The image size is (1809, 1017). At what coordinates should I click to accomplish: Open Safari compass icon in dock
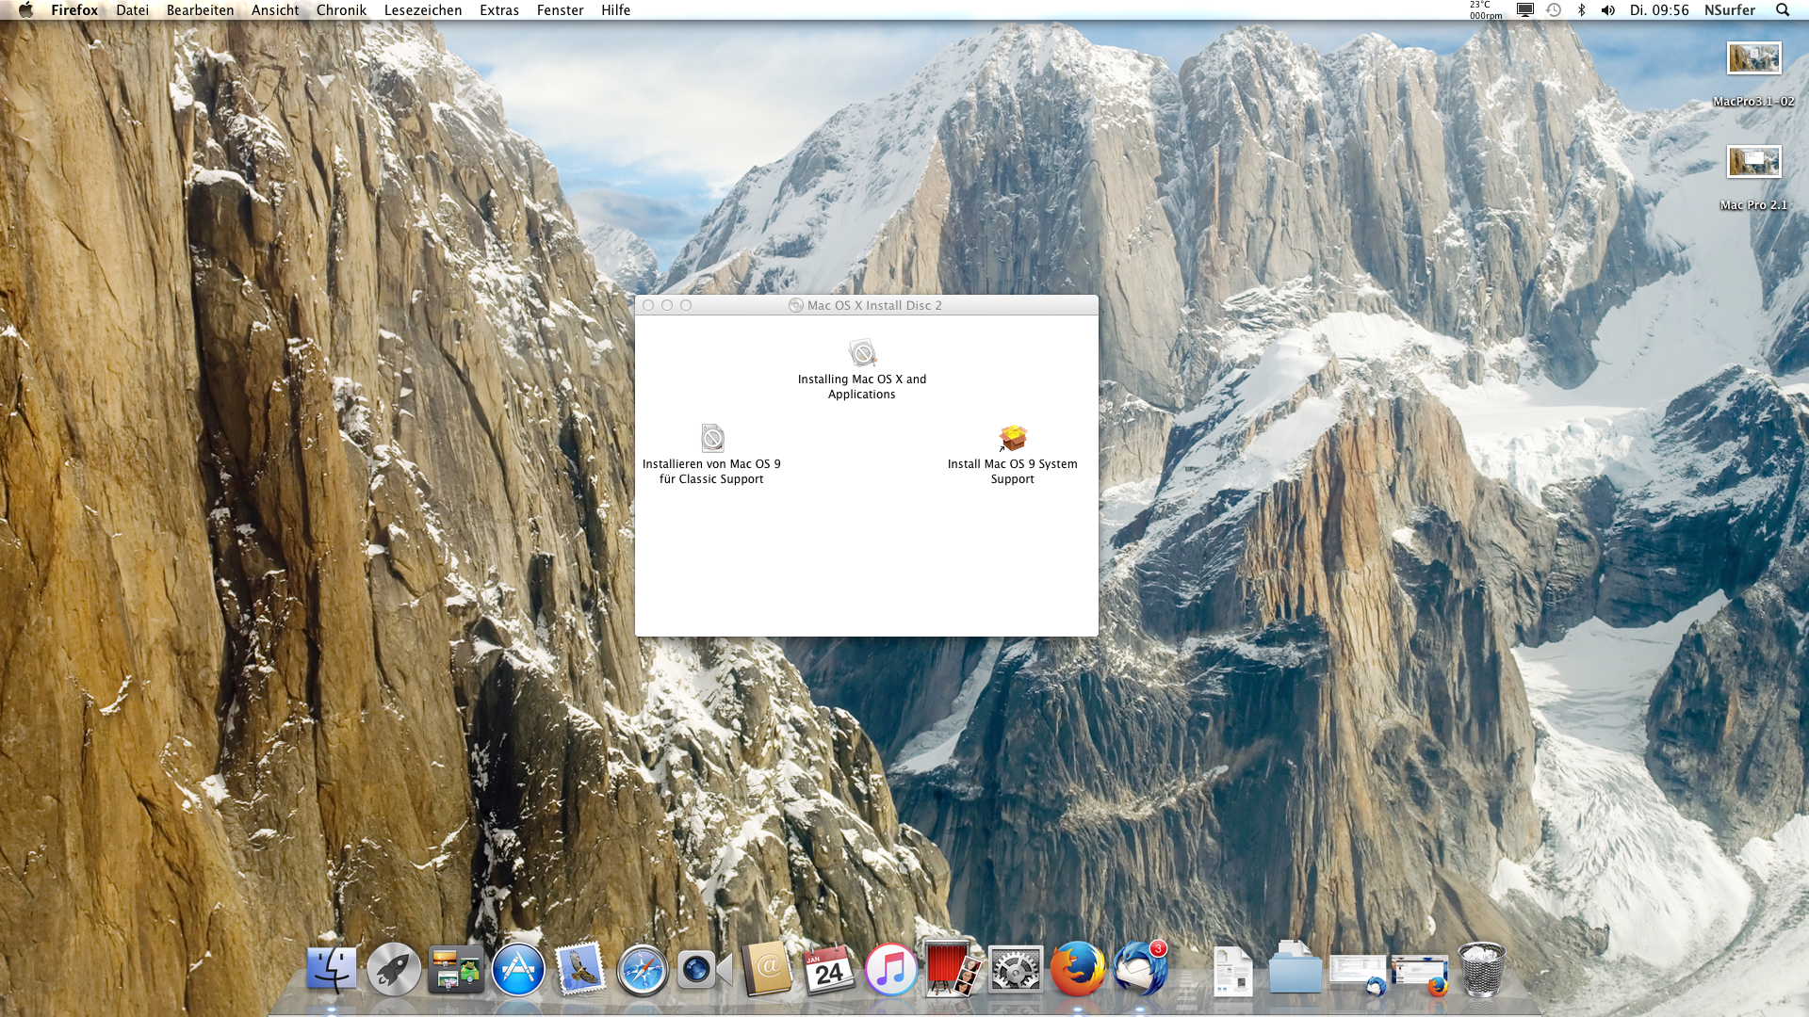click(x=643, y=969)
